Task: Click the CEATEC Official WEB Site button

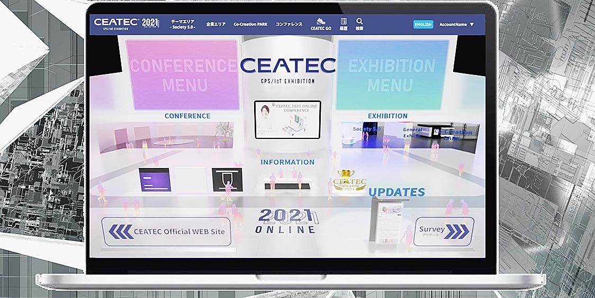Action: tap(167, 231)
